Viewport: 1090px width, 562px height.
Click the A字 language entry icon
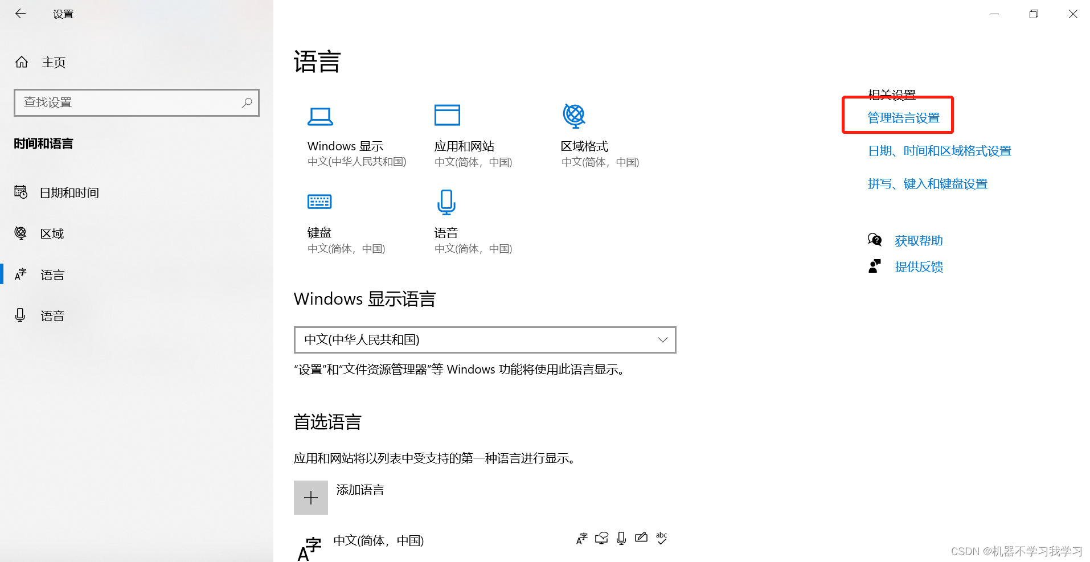point(309,549)
